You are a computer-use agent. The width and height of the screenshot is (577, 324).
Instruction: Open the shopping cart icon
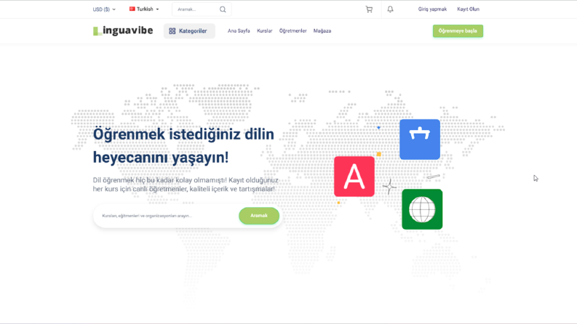point(369,9)
